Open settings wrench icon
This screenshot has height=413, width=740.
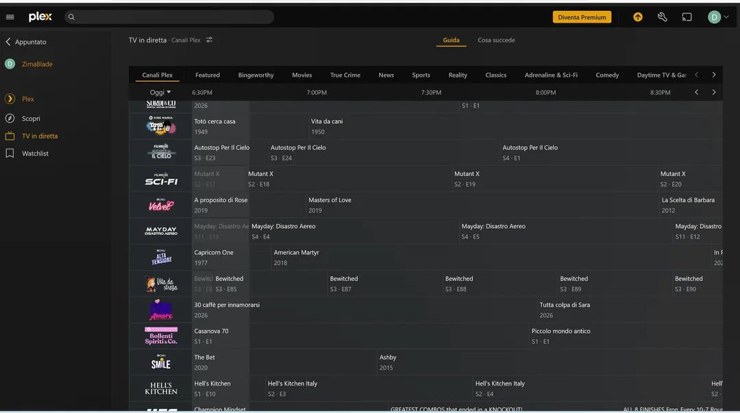(662, 17)
